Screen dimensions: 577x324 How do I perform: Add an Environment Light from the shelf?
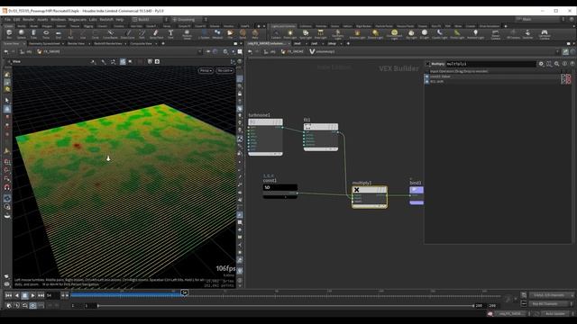(394, 34)
